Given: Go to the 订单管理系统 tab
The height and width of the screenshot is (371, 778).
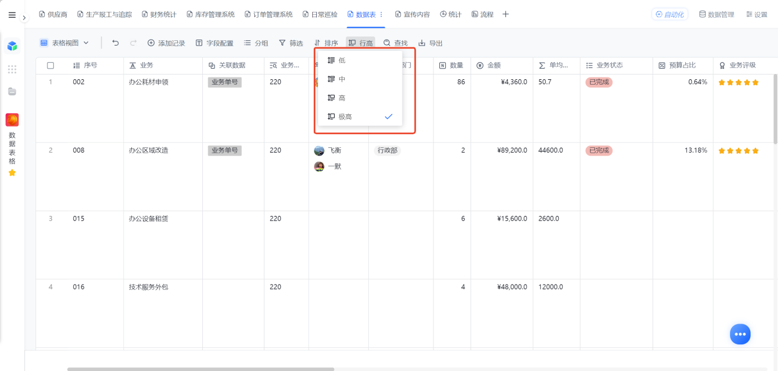Looking at the screenshot, I should click(268, 14).
